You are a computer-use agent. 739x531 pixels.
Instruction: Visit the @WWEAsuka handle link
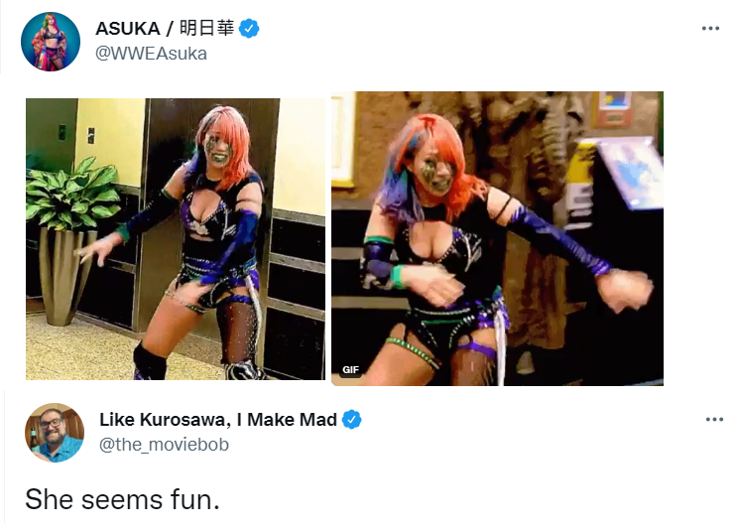(151, 54)
